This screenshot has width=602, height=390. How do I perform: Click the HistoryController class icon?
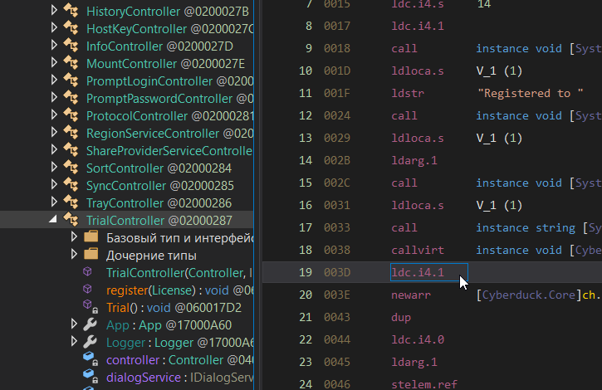point(71,12)
